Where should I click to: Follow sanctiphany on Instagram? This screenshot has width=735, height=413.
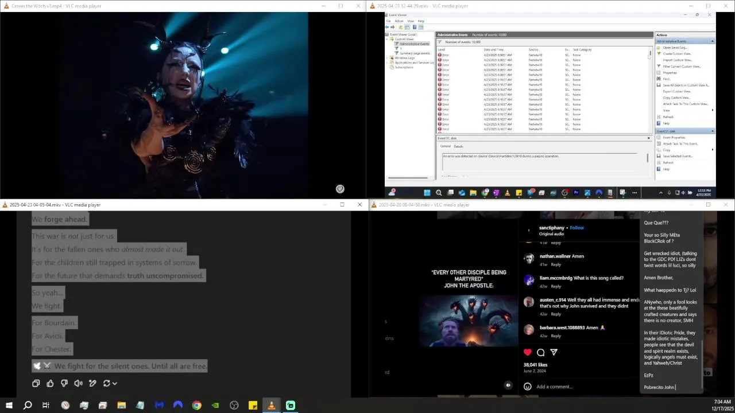[577, 228]
